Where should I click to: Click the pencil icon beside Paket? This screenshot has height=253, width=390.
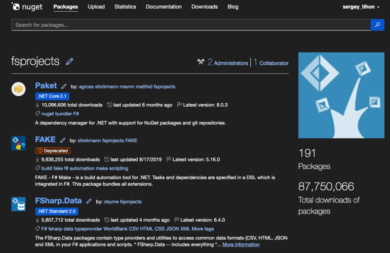pyautogui.click(x=64, y=86)
